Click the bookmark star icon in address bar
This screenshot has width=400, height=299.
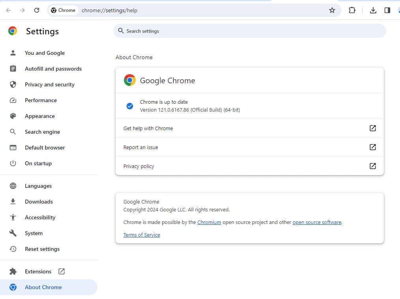pyautogui.click(x=332, y=10)
